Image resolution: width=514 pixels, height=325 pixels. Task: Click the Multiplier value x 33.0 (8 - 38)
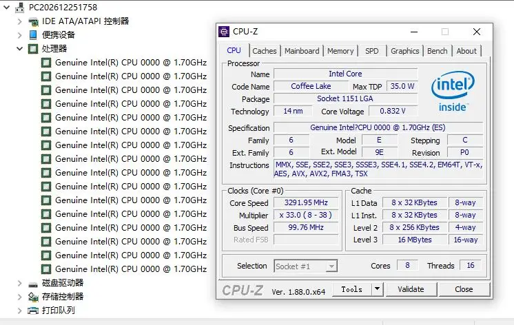point(306,216)
